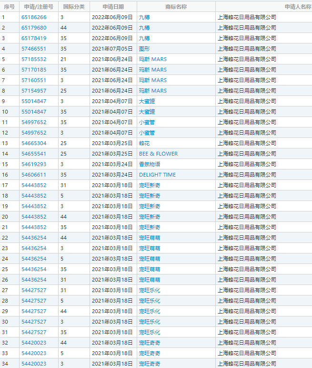Viewport: 312px width, 368px height.
Task: Click the 商标名称 column header
Action: point(176,7)
